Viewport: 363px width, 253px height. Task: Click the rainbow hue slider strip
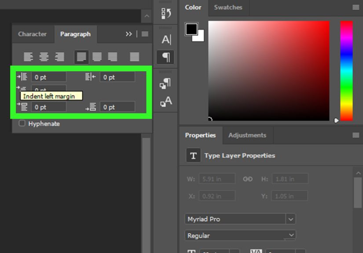[346, 71]
